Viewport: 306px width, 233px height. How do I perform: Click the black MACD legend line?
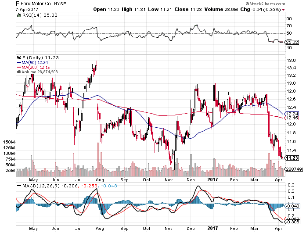click(x=19, y=186)
